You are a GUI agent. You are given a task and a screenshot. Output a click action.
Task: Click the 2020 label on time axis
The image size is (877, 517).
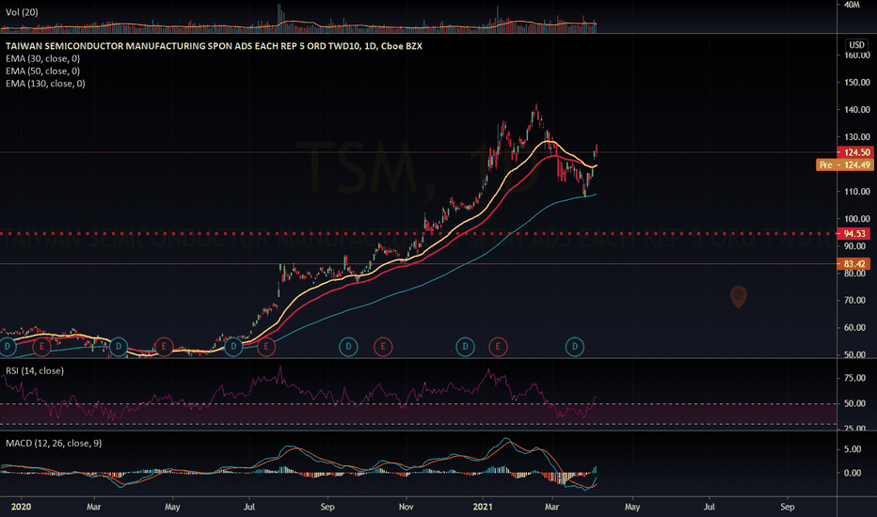tap(22, 507)
